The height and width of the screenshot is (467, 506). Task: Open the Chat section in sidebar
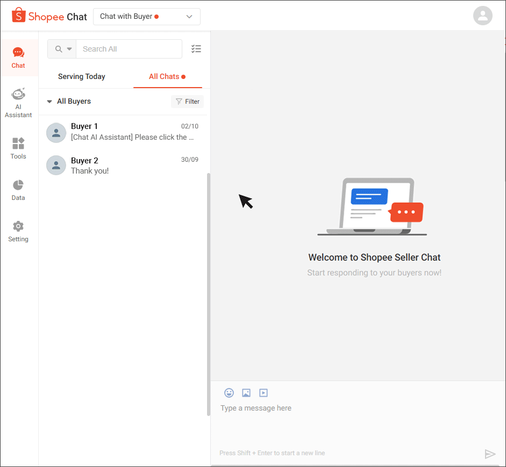(18, 56)
